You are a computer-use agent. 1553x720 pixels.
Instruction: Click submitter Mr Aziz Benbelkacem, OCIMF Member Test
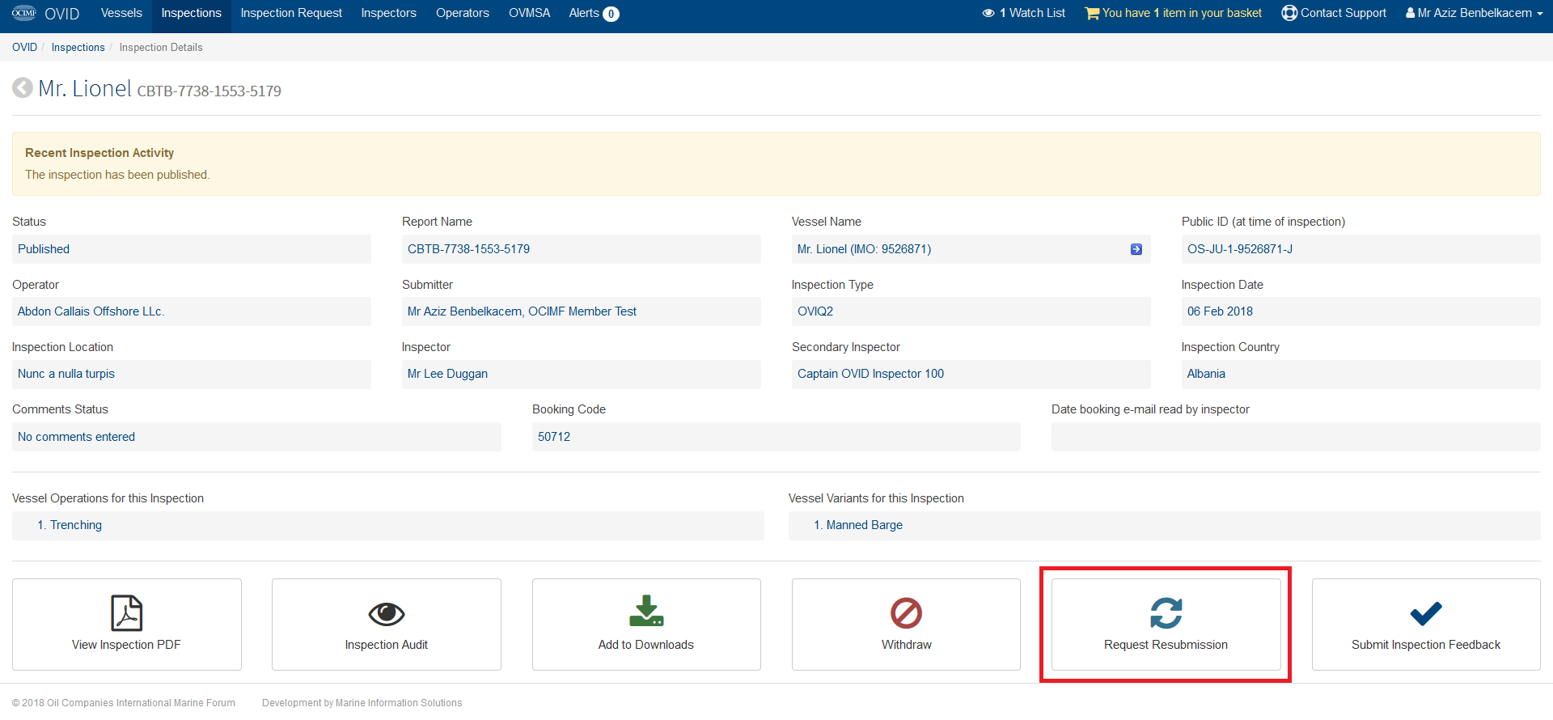[582, 311]
